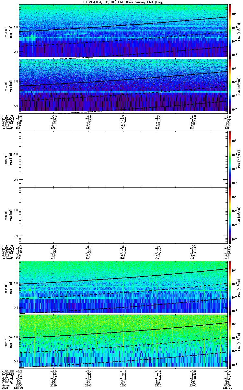The height and width of the screenshot is (390, 243).
Task: Click the 1.0 frequency tick on THD B-perpendicular axis
Action: [x=16, y=154]
